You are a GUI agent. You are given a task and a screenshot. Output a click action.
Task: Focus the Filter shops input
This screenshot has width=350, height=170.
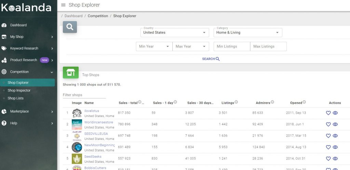[x=84, y=95]
